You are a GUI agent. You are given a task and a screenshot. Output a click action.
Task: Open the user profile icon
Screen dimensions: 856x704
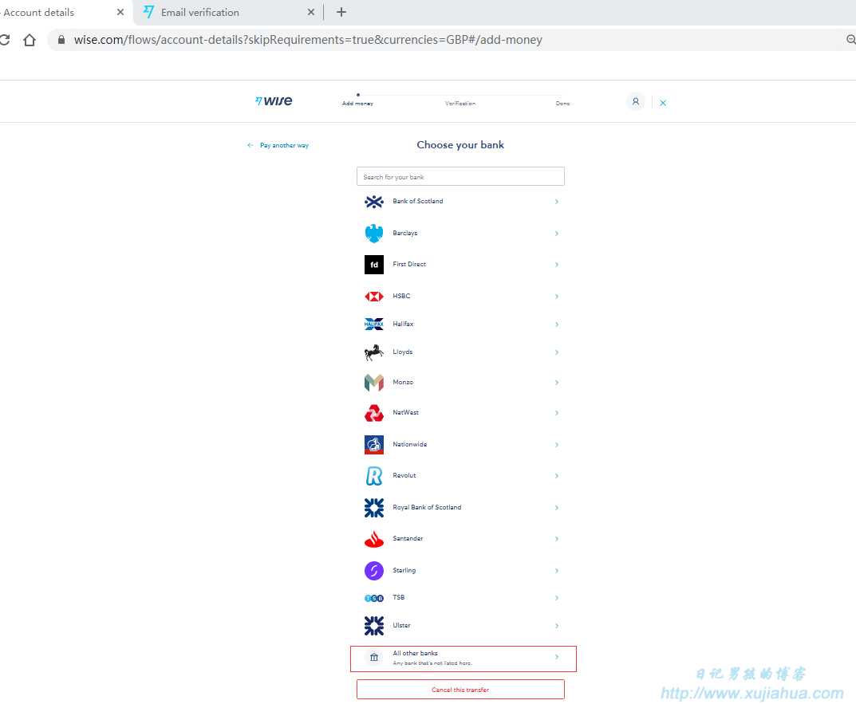[636, 101]
